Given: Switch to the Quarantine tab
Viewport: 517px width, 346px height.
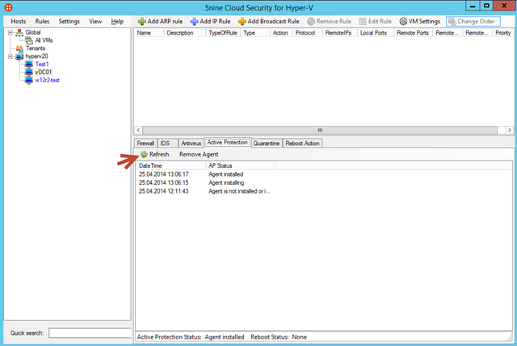Looking at the screenshot, I should [267, 144].
